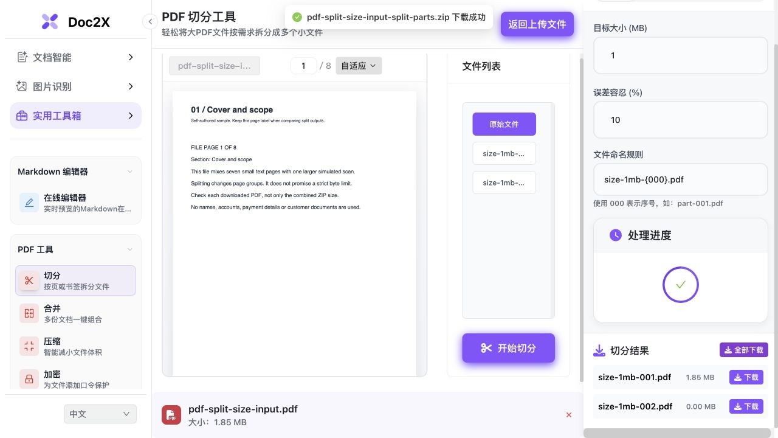This screenshot has width=778, height=438.
Task: Expand the 图片识别 menu chevron
Action: tap(131, 86)
